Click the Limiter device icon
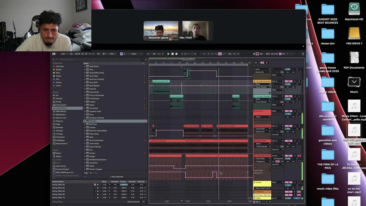Screen dimensions: 366x206 pyautogui.click(x=88, y=153)
